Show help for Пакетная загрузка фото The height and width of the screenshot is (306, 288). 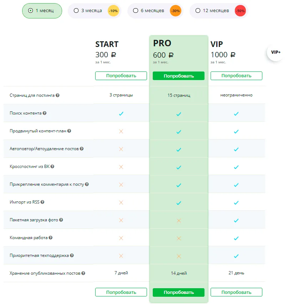pyautogui.click(x=61, y=220)
